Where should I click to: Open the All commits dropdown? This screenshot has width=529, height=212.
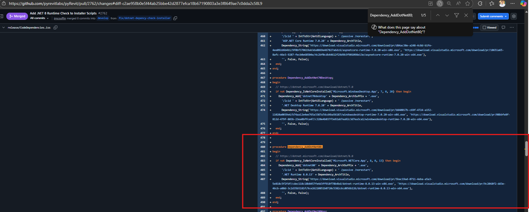click(40, 18)
